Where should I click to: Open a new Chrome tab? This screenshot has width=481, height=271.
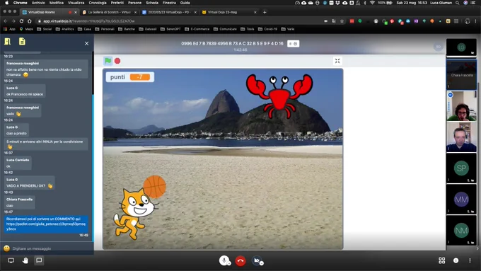click(265, 12)
